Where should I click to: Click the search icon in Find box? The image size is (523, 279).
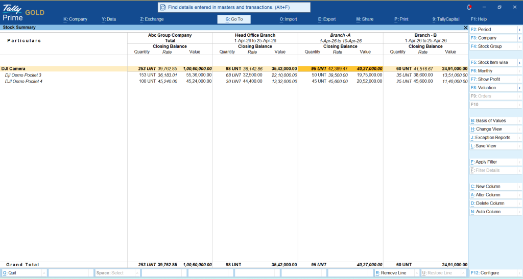[163, 7]
